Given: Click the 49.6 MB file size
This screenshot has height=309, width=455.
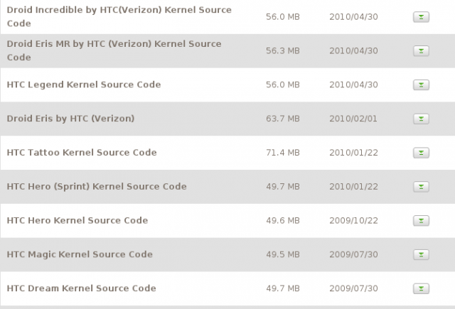Looking at the screenshot, I should coord(283,221).
